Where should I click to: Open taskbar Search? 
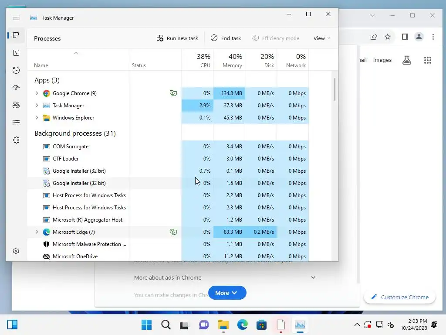(x=166, y=325)
